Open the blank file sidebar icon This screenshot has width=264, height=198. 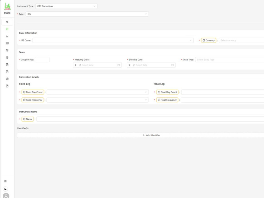(7, 72)
